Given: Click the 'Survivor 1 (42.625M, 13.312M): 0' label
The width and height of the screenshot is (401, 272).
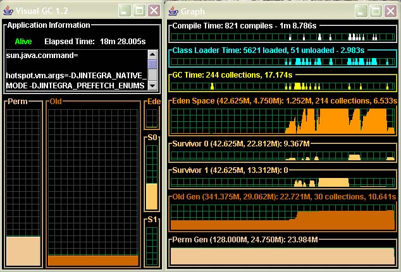Looking at the screenshot, I should click(230, 170).
